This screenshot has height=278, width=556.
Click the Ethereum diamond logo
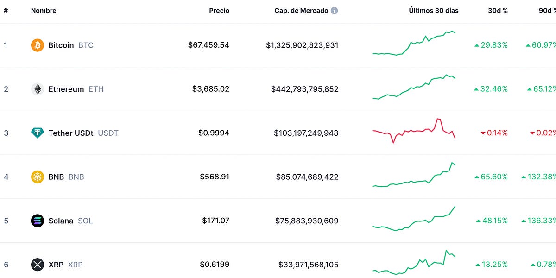(37, 89)
